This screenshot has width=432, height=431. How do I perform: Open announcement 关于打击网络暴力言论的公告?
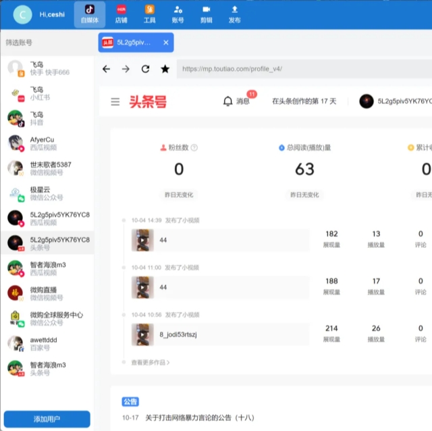[x=200, y=417]
